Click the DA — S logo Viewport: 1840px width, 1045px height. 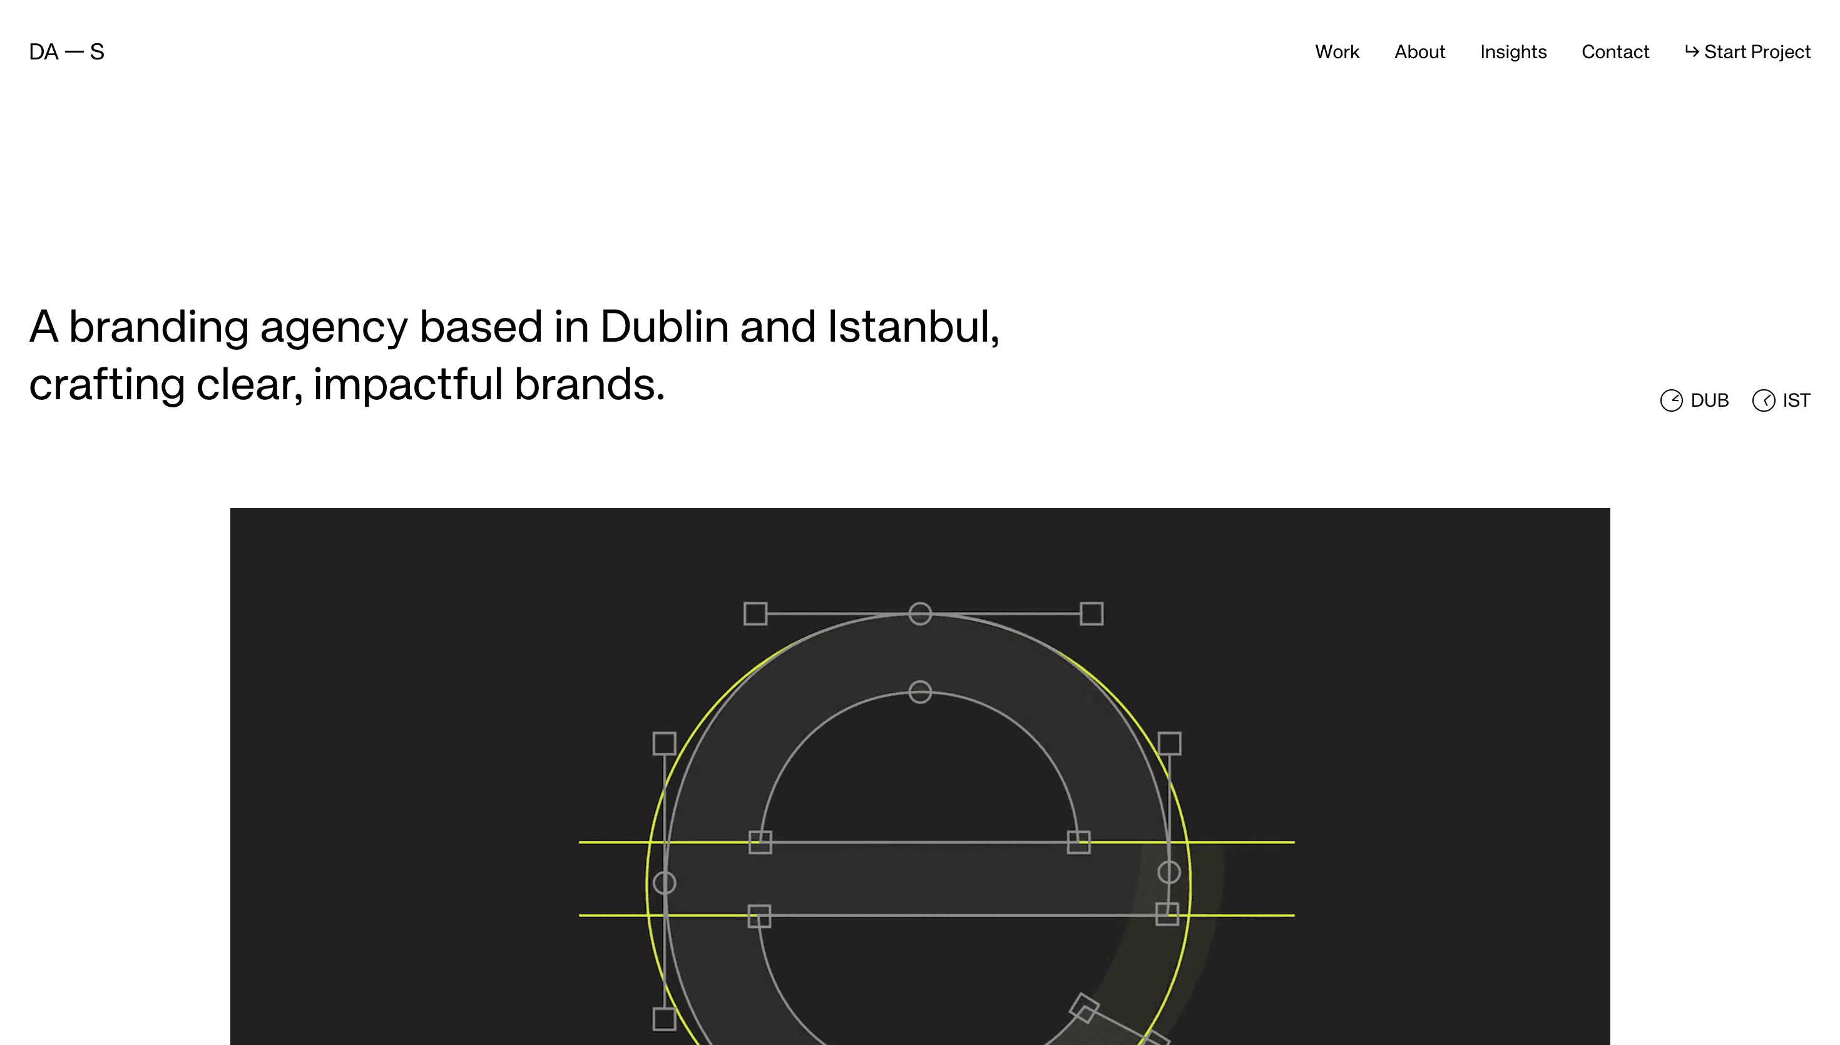(67, 52)
